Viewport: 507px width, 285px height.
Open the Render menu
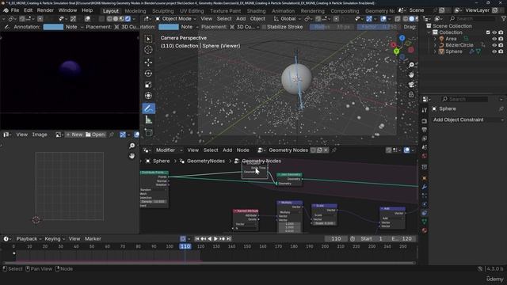pos(45,10)
